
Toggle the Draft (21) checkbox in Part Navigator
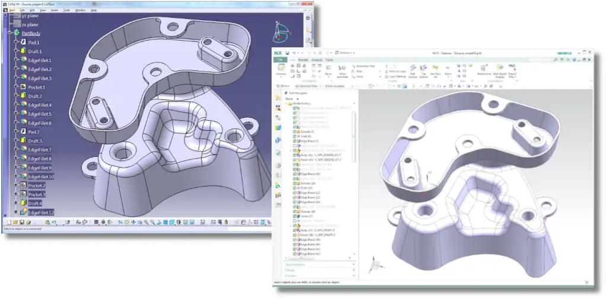coord(295,188)
